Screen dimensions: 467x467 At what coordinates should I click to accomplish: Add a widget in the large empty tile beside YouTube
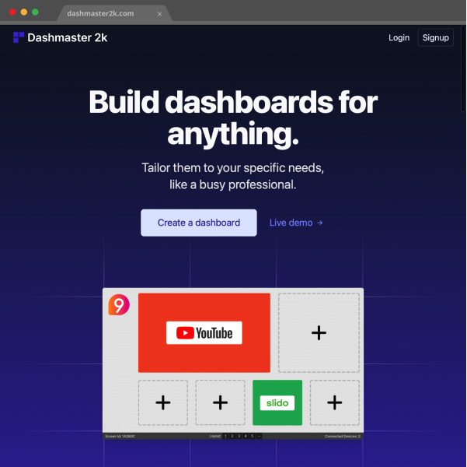[x=319, y=332]
